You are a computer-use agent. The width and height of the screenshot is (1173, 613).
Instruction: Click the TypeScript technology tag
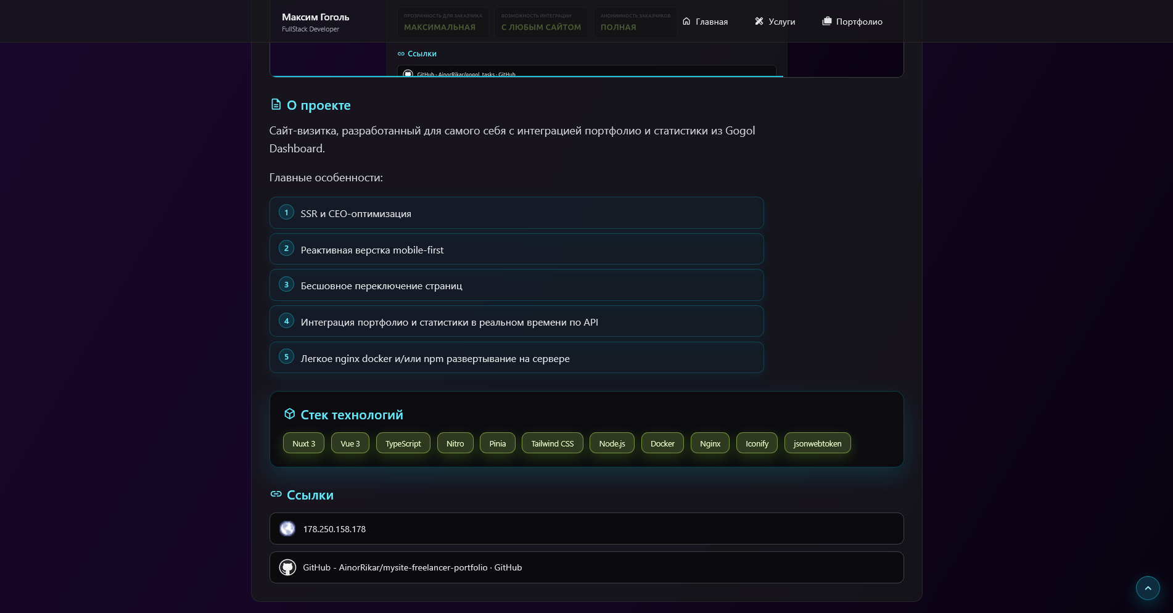click(x=403, y=443)
